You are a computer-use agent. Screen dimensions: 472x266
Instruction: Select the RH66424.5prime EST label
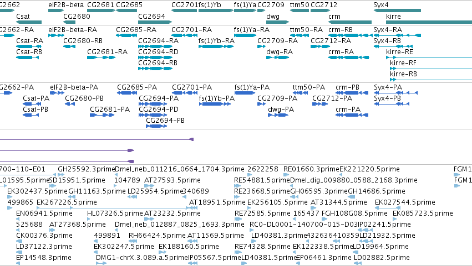pos(157,236)
